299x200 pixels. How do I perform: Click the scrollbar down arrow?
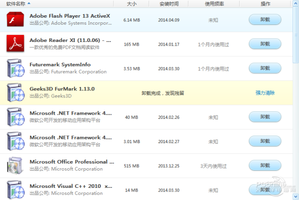[296, 196]
